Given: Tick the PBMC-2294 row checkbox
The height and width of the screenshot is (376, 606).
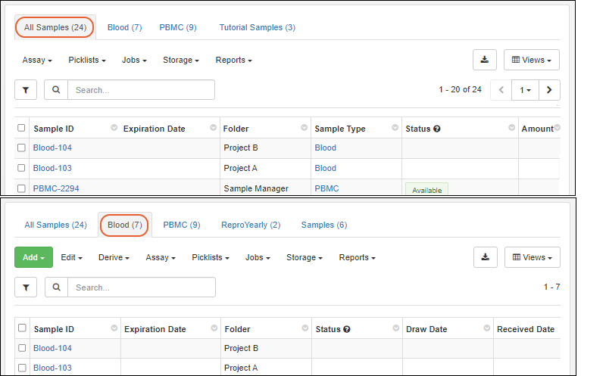Looking at the screenshot, I should 21,188.
